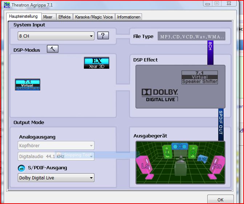This screenshot has height=204, width=244.
Task: Click the Output Mode heading
Action: [29, 123]
